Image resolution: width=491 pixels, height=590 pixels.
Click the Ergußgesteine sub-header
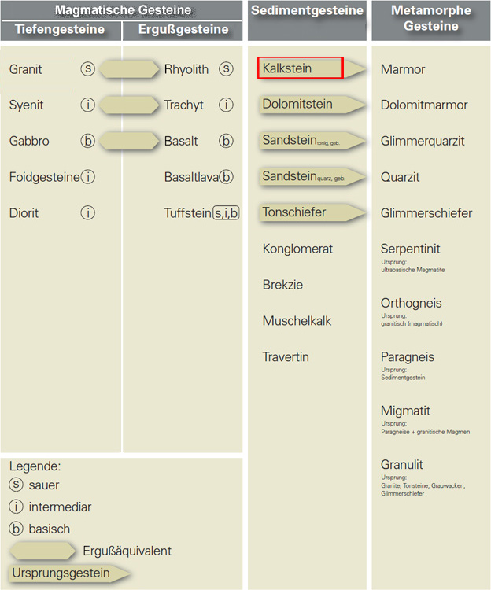pyautogui.click(x=183, y=30)
